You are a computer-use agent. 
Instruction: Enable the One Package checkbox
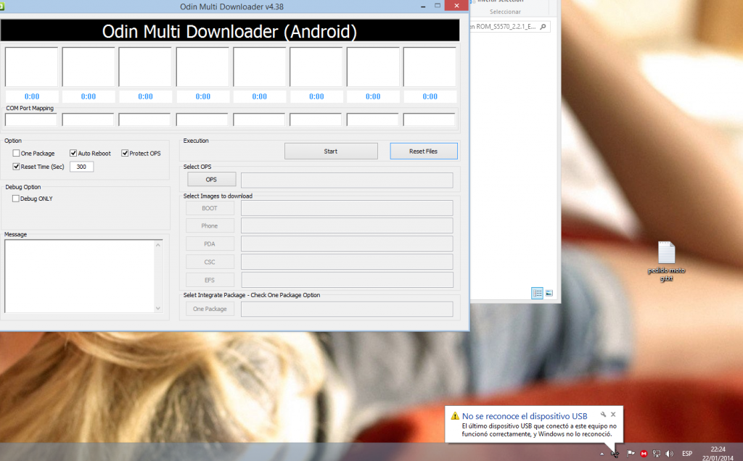point(17,154)
